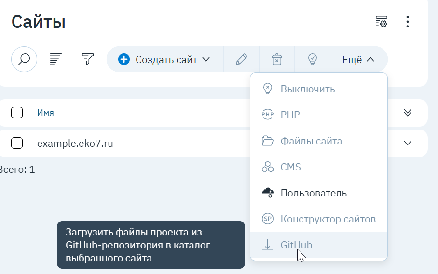The height and width of the screenshot is (274, 438).
Task: Click the Всего: 1 counter text
Action: point(17,169)
